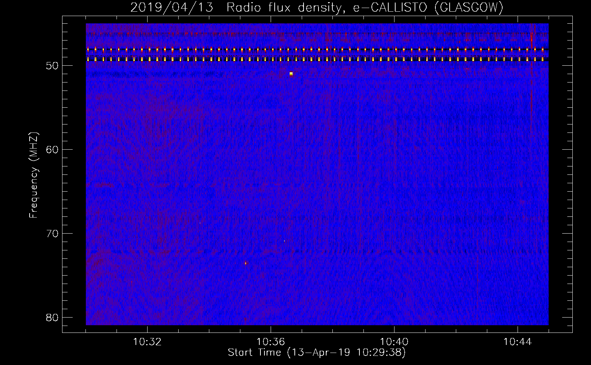Viewport: 591px width, 365px height.
Task: Click the '70' frequency tick label
Action: (x=52, y=234)
